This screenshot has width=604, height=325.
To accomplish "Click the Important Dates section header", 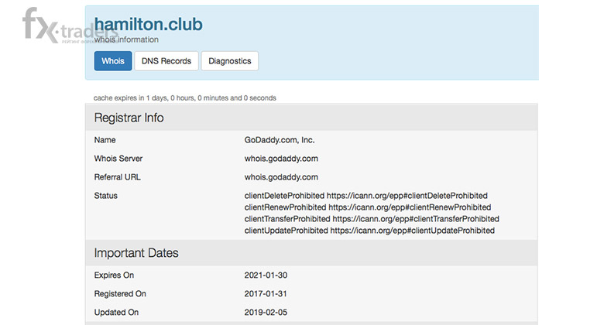I will click(311, 252).
